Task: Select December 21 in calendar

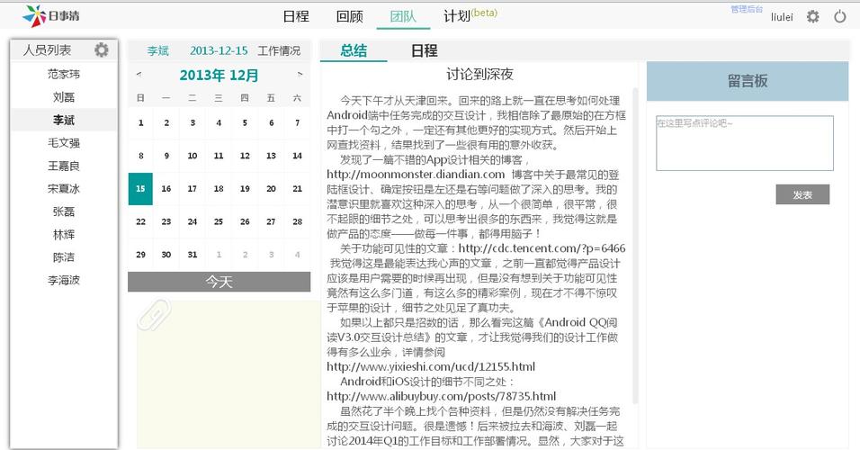Action: click(297, 189)
